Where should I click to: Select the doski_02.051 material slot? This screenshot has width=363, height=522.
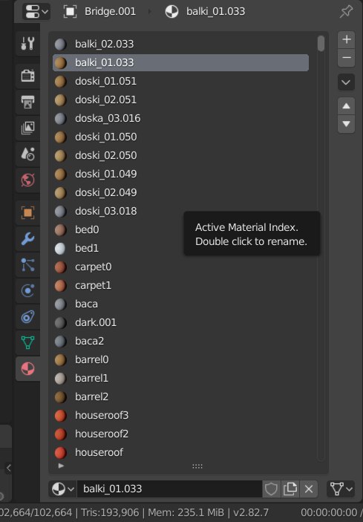coord(180,99)
